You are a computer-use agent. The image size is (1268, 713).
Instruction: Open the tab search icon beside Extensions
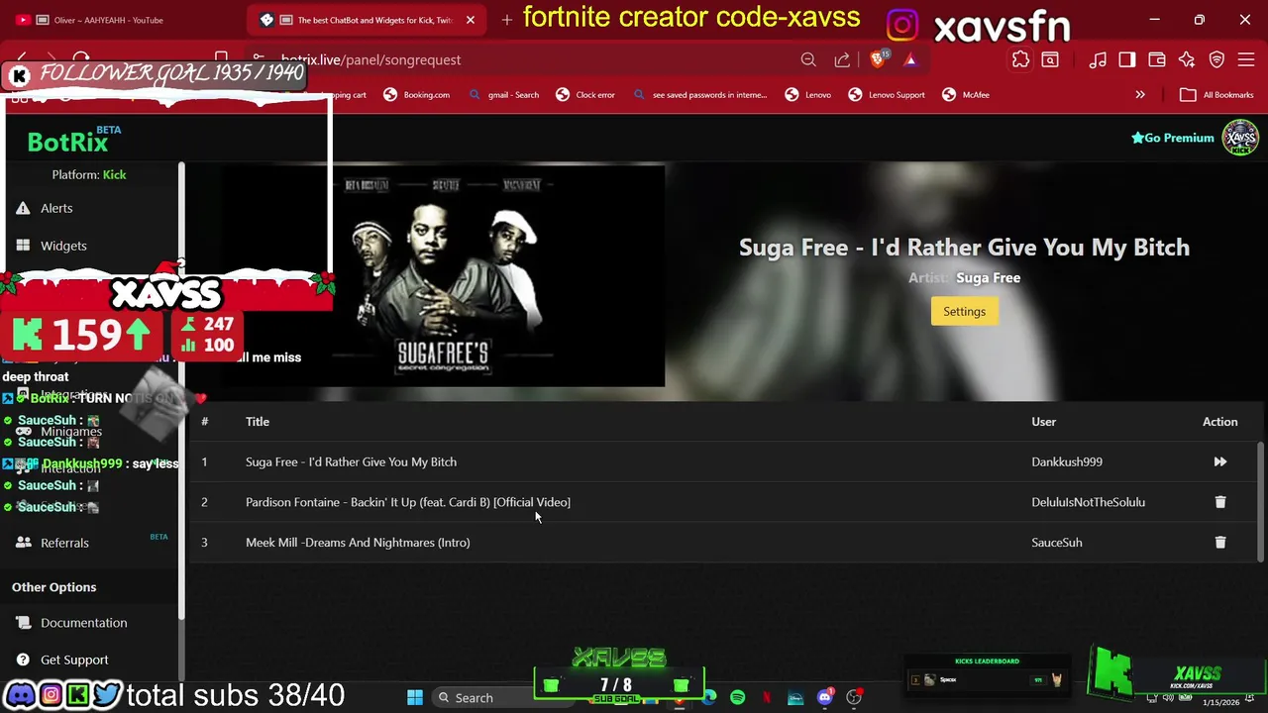click(1050, 59)
